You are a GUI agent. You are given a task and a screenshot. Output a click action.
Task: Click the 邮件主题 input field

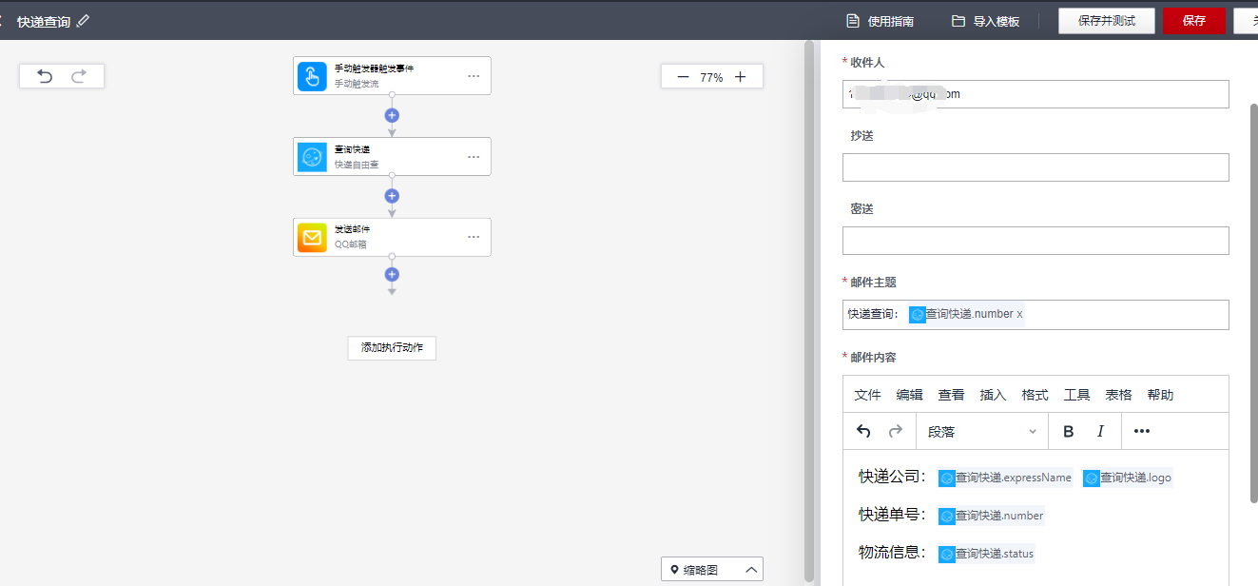[x=1035, y=315]
